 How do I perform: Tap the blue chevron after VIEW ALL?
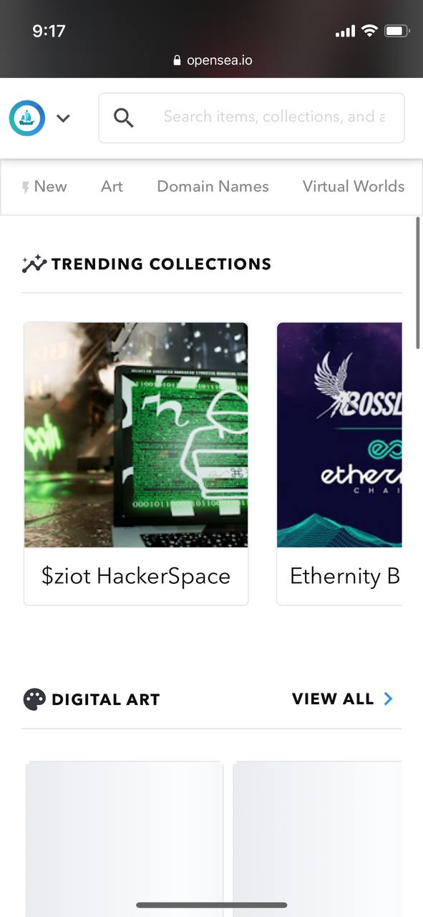point(388,698)
